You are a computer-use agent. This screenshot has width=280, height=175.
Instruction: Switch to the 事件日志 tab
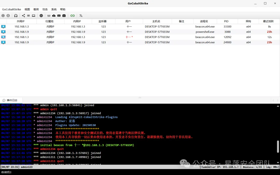click(11, 100)
